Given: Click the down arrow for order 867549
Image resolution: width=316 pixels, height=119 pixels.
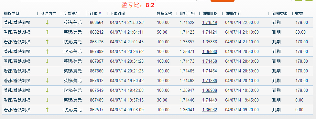Looking at the screenshot, I should tap(47, 91).
